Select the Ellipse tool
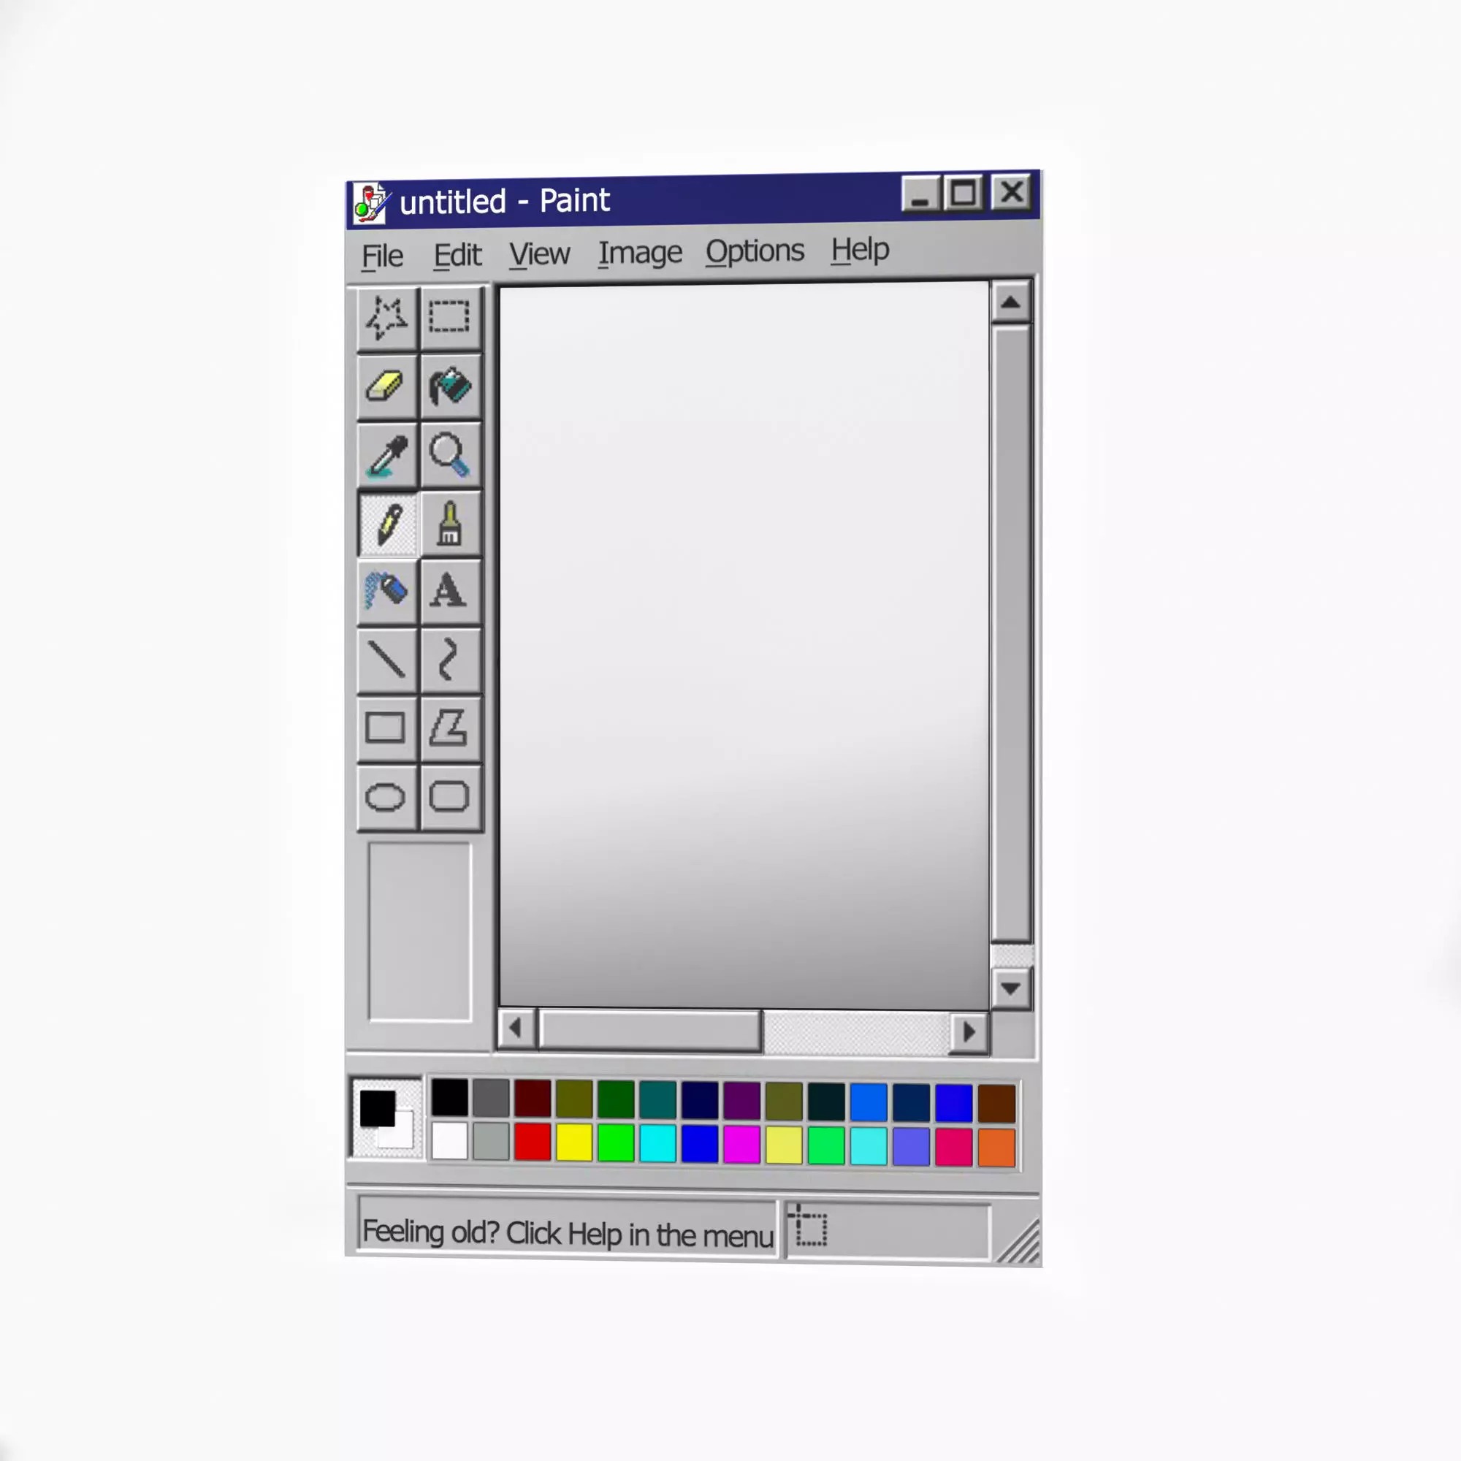Image resolution: width=1461 pixels, height=1461 pixels. tap(386, 797)
